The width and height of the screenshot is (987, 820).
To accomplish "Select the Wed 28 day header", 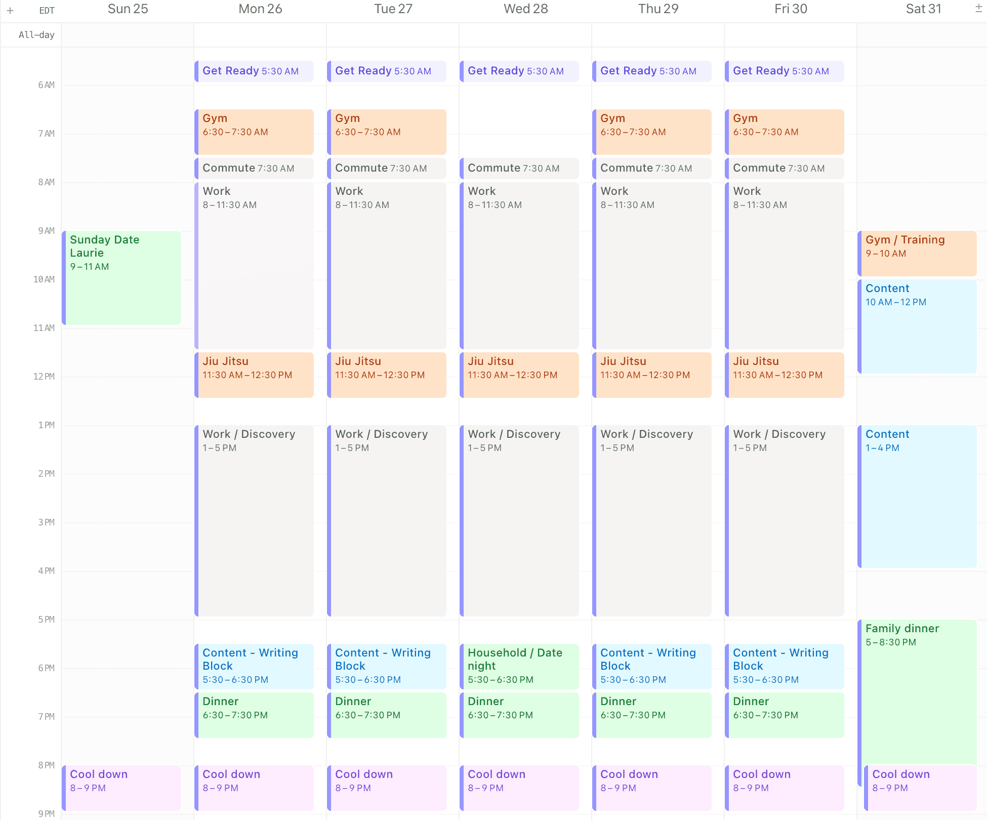I will click(525, 9).
